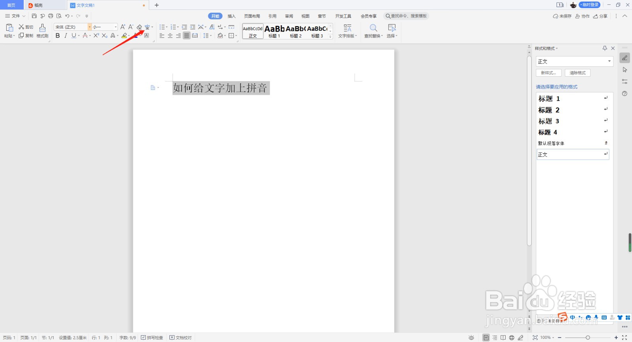Switch to the 页面布局 ribbon tab
The width and height of the screenshot is (632, 342).
[252, 16]
